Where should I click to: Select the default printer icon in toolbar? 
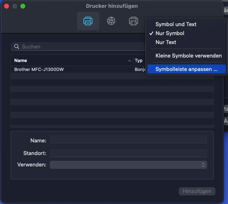tap(88, 21)
